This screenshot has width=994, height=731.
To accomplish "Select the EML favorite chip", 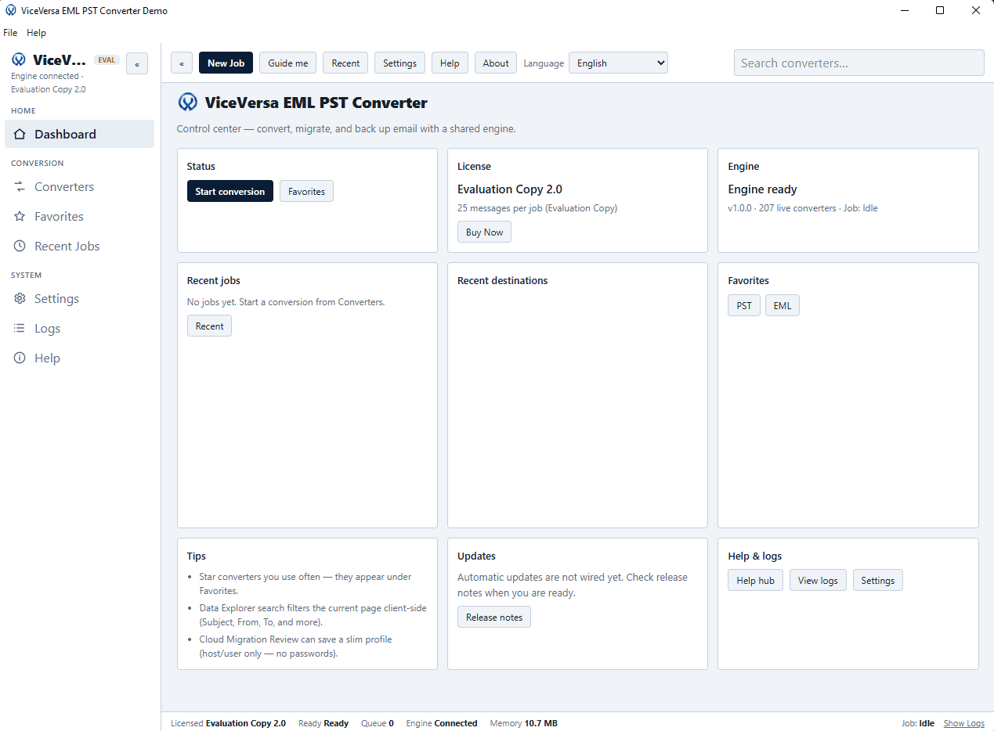I will point(783,305).
